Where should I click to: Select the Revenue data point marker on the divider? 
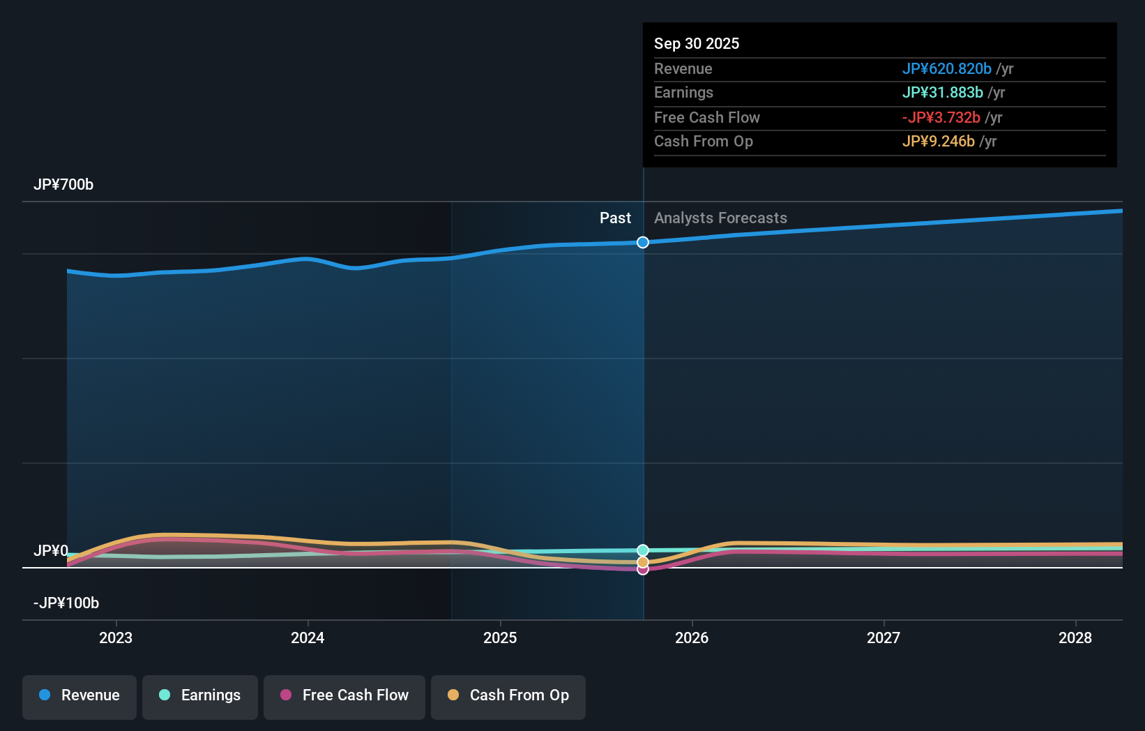tap(642, 243)
